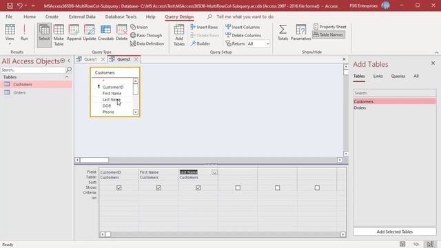Toggle the Totals row

pyautogui.click(x=283, y=32)
